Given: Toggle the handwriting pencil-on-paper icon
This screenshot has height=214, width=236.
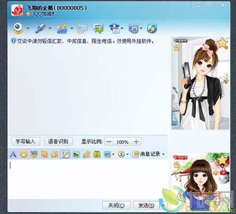Looking at the screenshot, I should point(65,154).
